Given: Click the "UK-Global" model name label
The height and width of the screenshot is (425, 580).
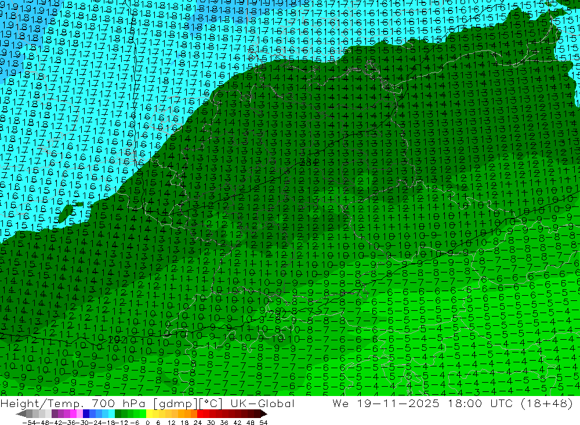Looking at the screenshot, I should (x=262, y=404).
